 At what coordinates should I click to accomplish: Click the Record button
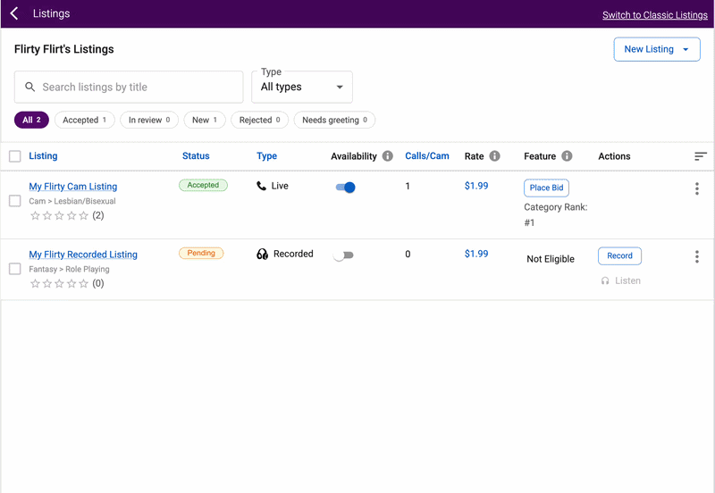click(x=619, y=256)
